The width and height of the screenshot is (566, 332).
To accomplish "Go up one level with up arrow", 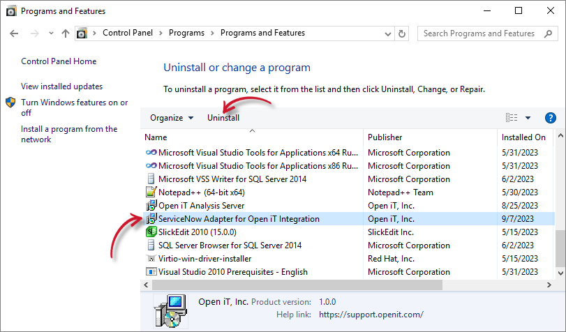I will (x=66, y=33).
